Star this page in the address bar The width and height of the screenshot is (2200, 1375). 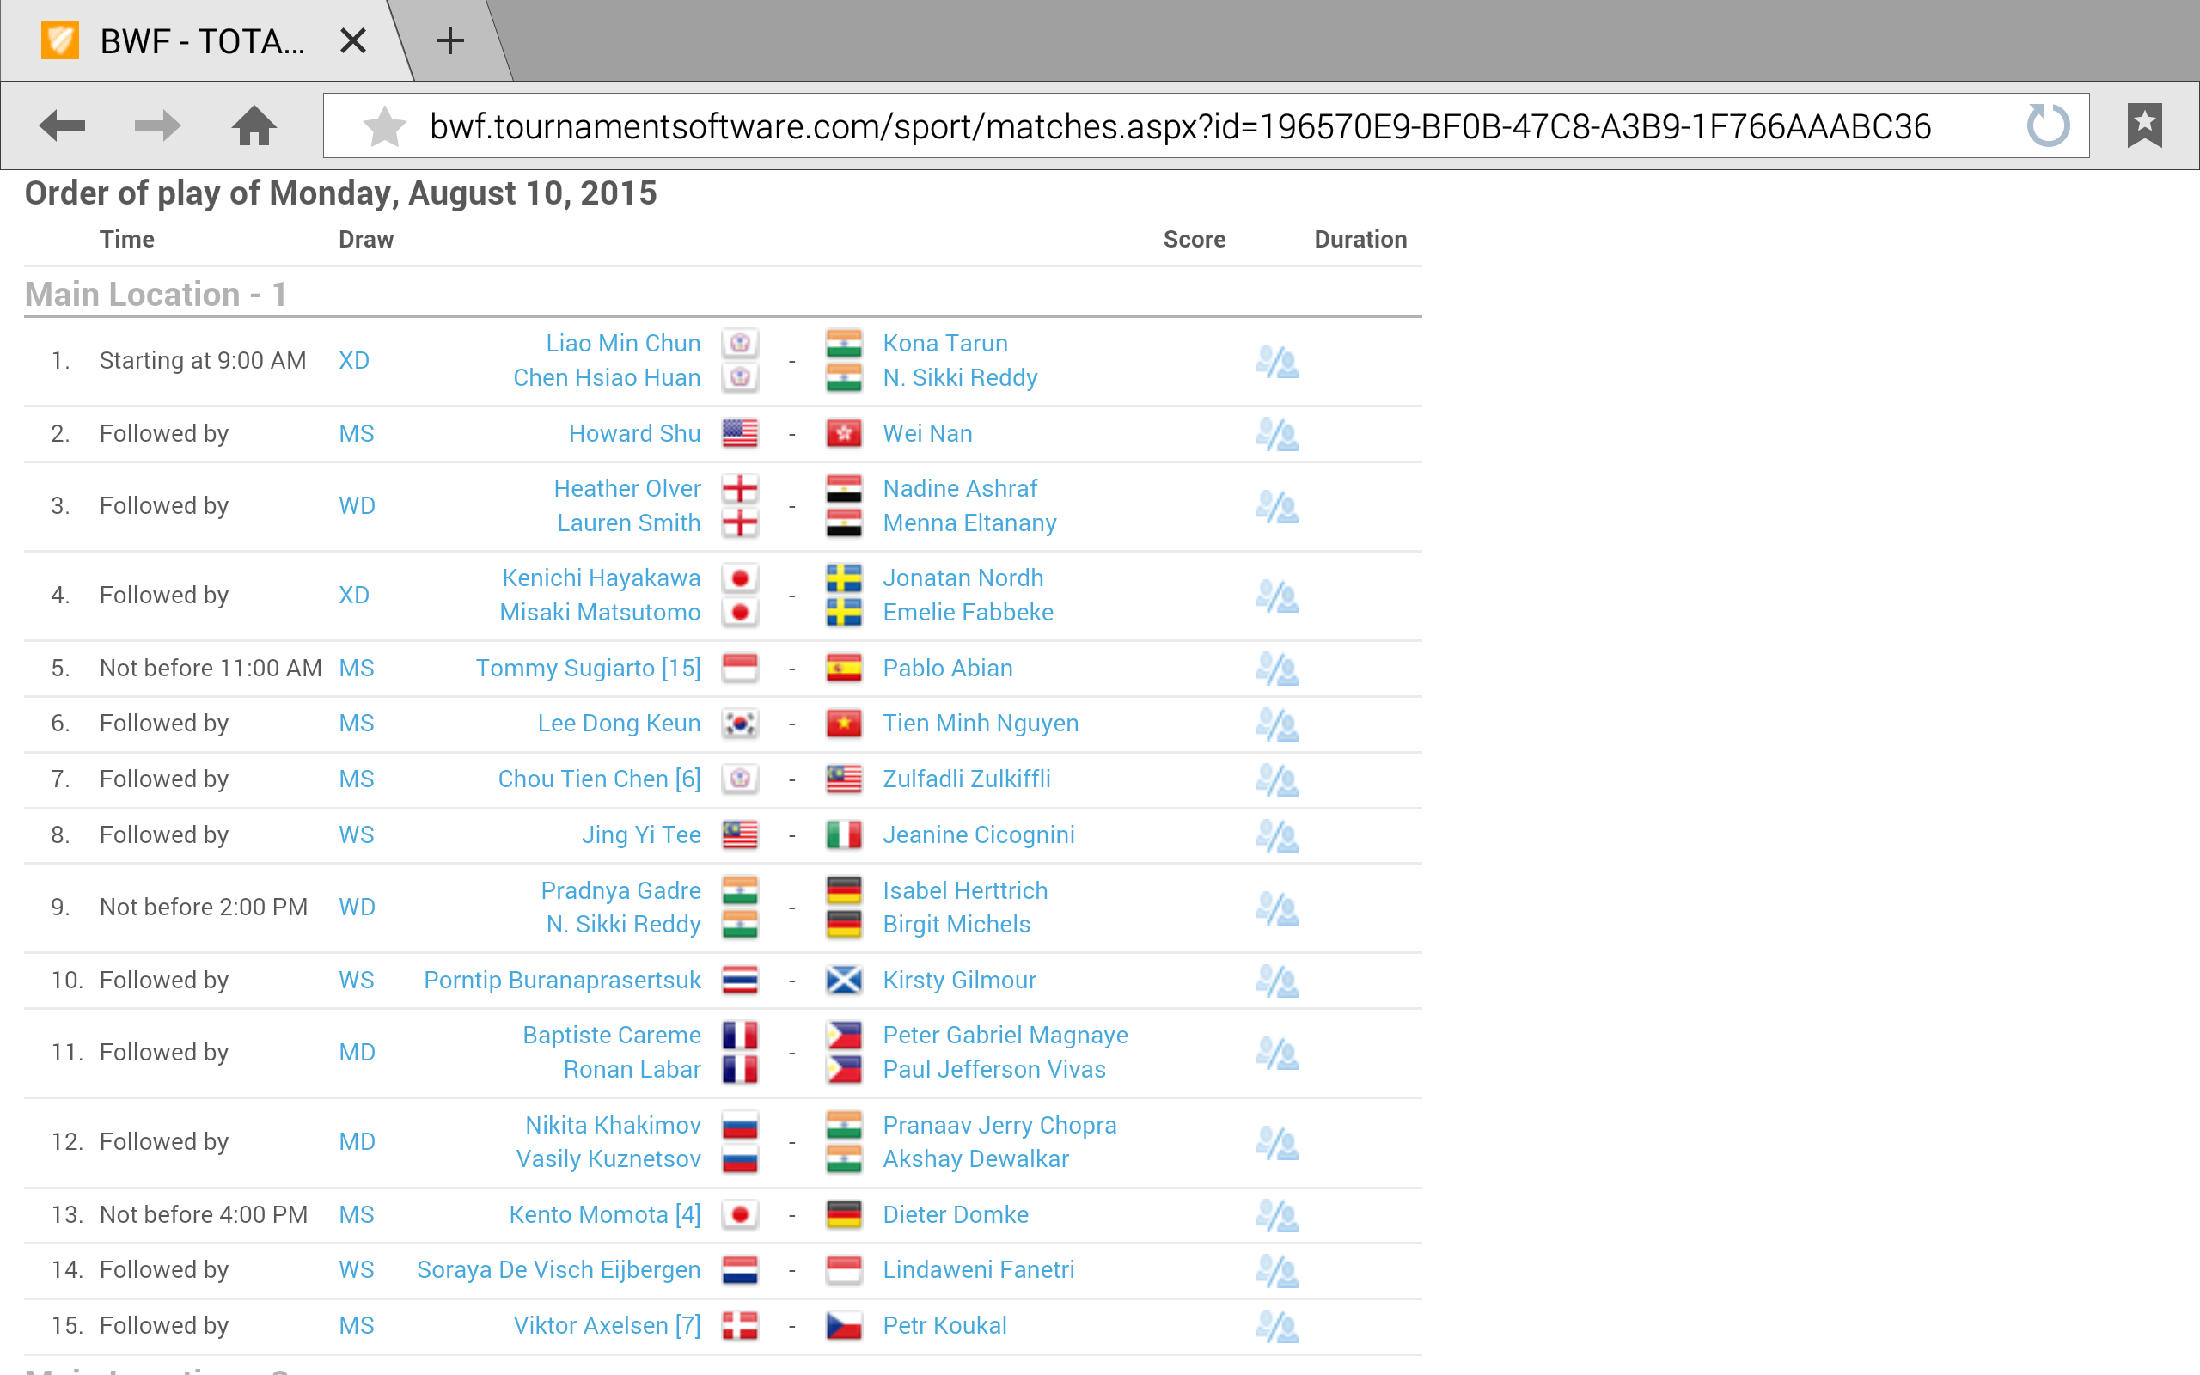384,126
